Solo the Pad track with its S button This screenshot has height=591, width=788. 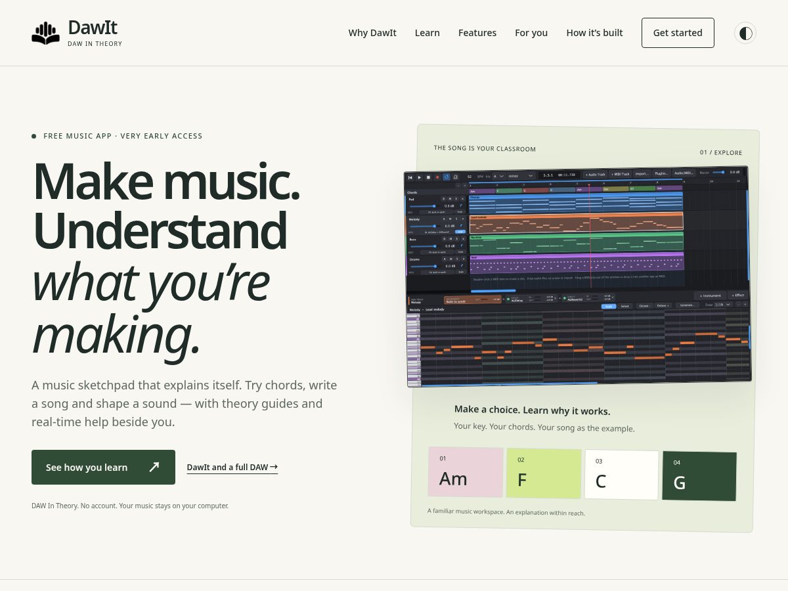(x=456, y=199)
